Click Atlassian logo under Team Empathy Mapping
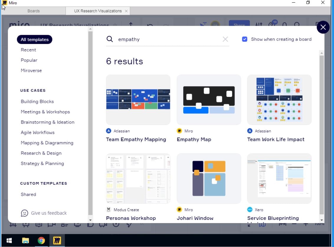Screen dimensions: 334x247 pyautogui.click(x=109, y=131)
